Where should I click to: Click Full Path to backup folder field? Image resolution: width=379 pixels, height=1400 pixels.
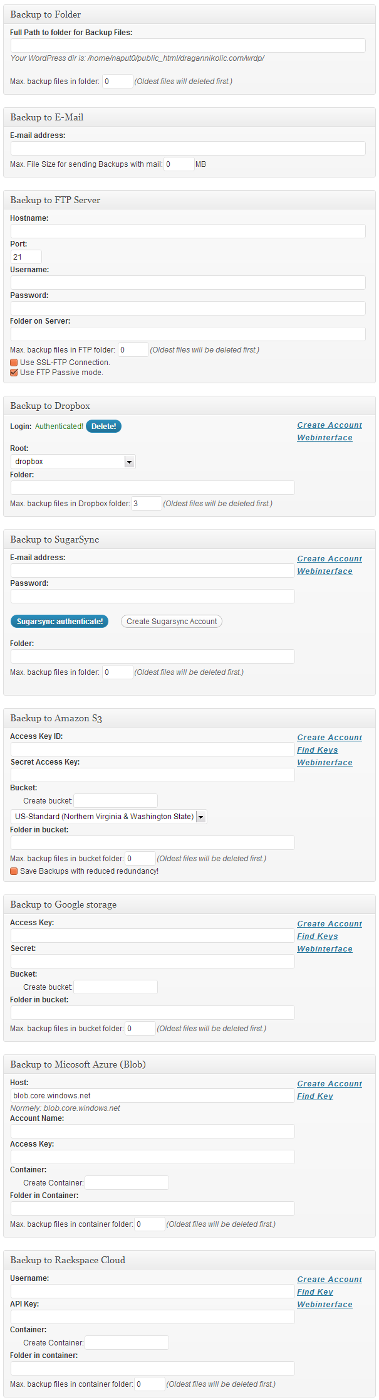[x=188, y=46]
